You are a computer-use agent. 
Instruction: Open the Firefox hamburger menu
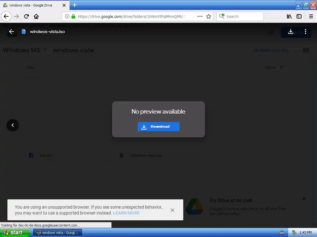click(311, 16)
